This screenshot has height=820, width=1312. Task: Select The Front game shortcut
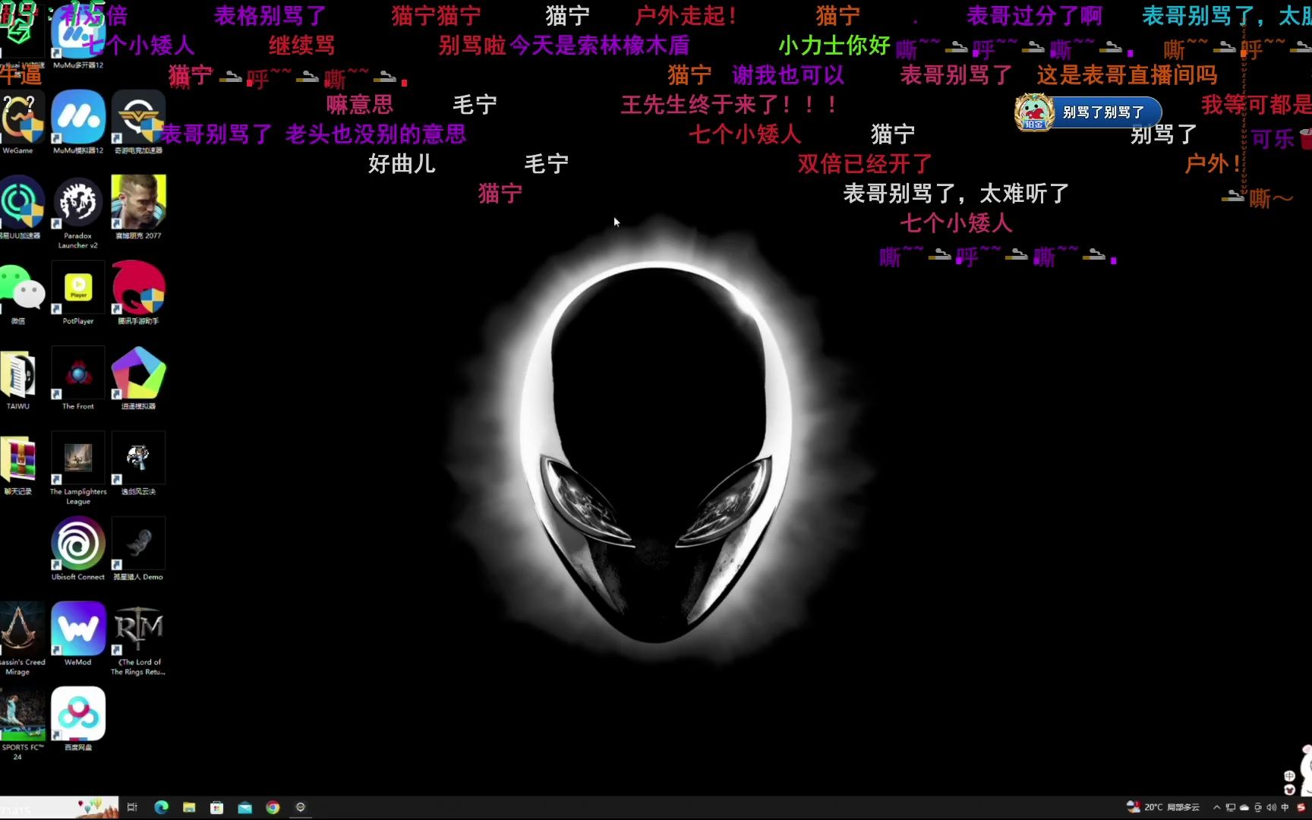tap(78, 379)
